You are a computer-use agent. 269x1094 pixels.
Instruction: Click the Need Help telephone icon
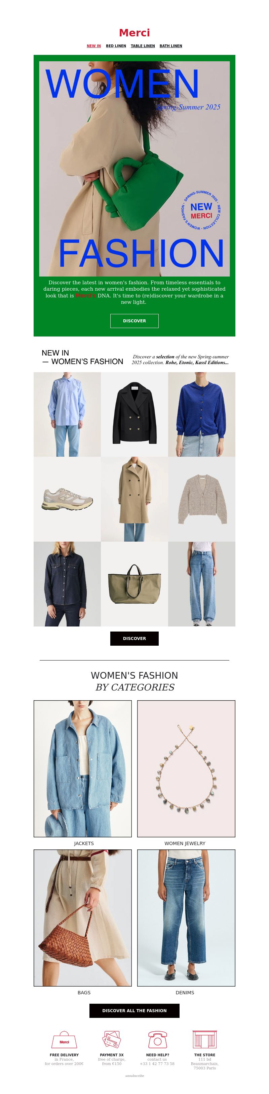pos(157,1040)
